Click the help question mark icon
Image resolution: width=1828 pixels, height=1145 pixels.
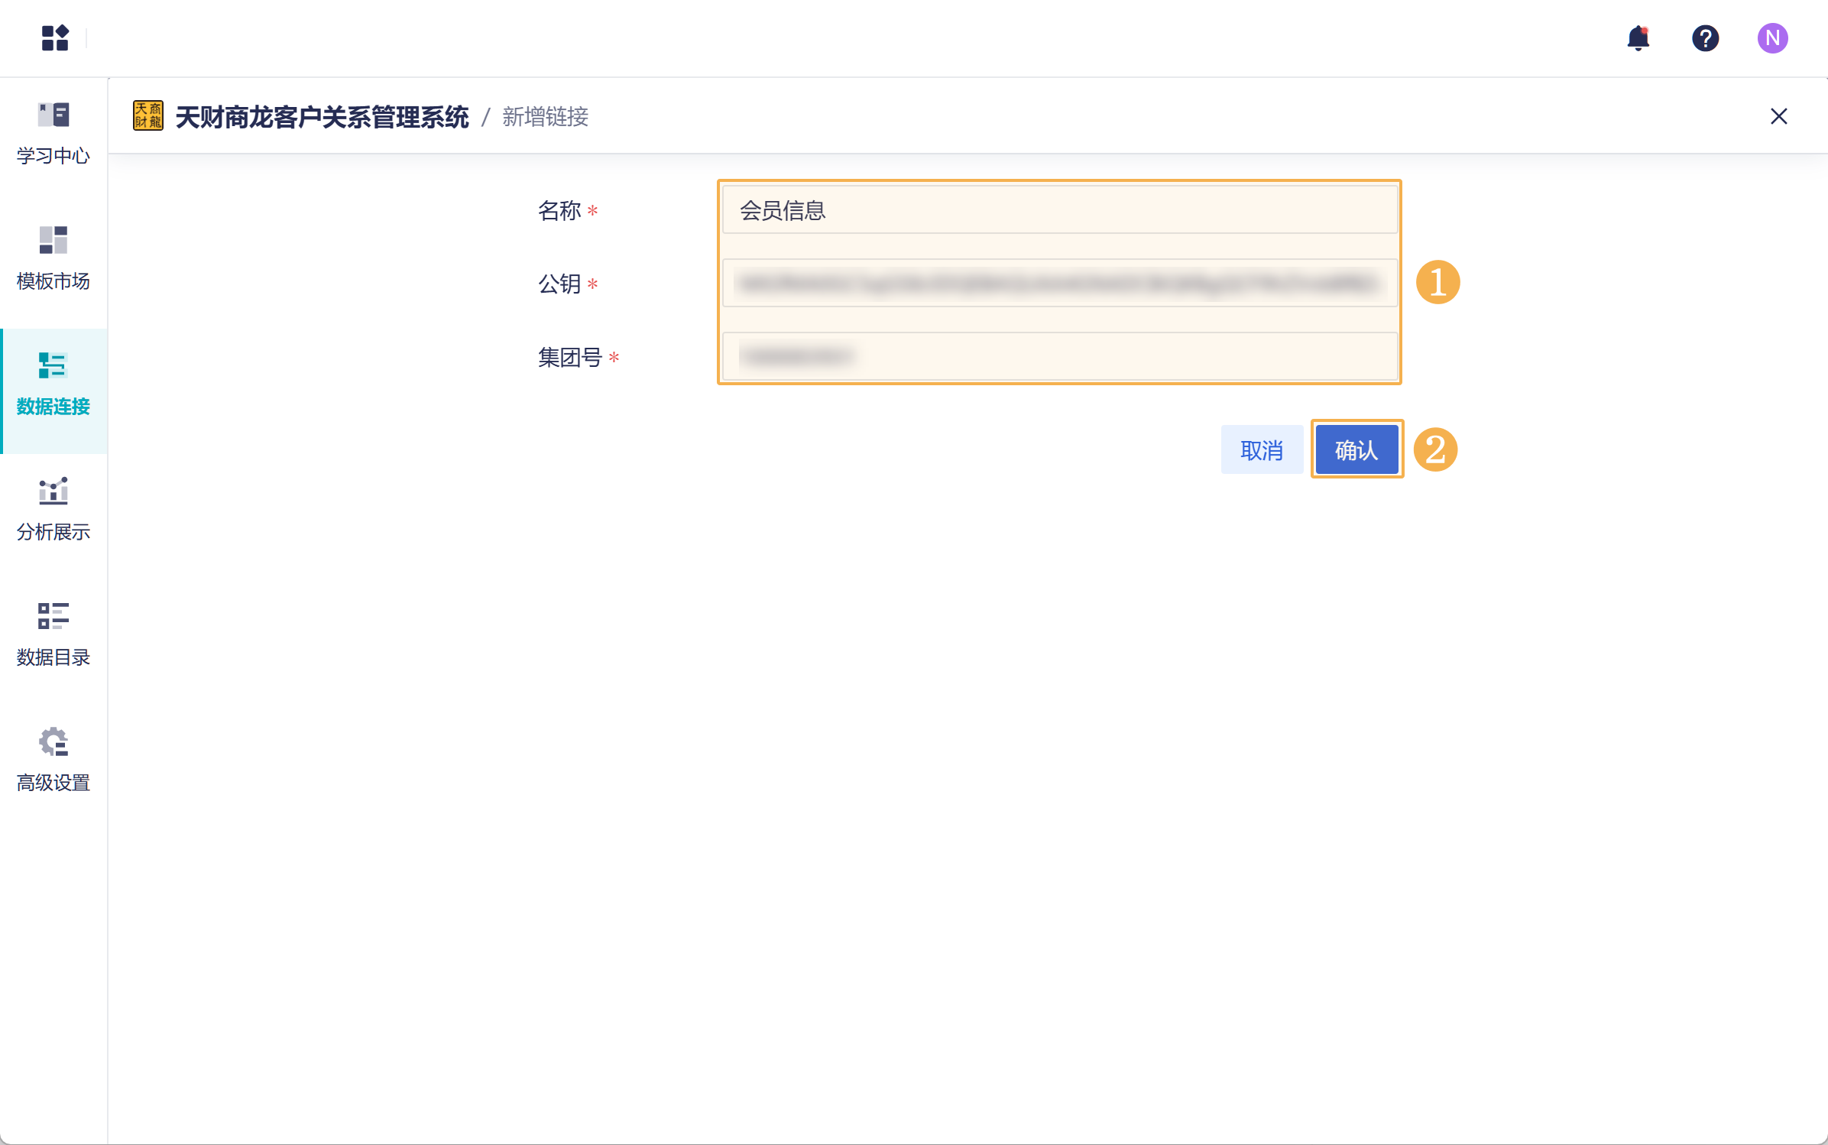pos(1705,37)
